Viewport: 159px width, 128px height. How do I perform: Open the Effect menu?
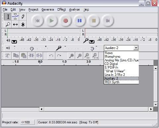click(62, 10)
